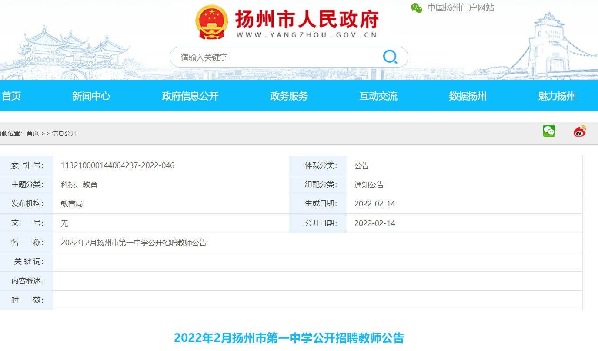The width and height of the screenshot is (598, 351).
Task: Click the national emblem logo
Action: pos(211,22)
